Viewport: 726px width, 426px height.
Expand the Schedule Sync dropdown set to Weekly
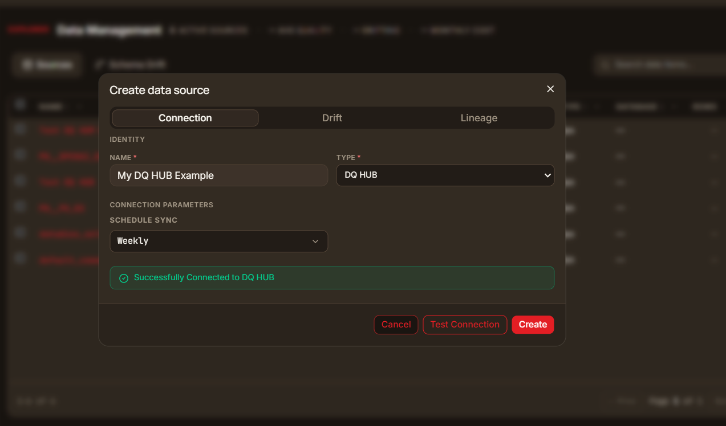click(x=219, y=241)
